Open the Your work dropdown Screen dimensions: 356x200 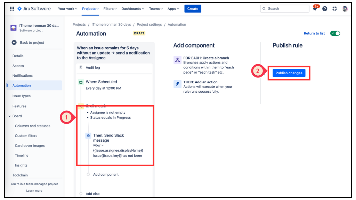point(67,9)
